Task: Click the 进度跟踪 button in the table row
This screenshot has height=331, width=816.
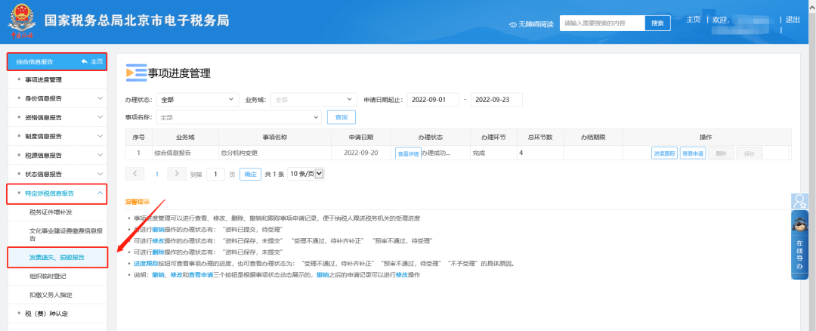Action: 664,153
